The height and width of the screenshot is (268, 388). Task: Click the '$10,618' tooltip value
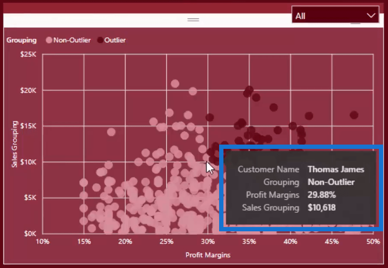pos(322,208)
